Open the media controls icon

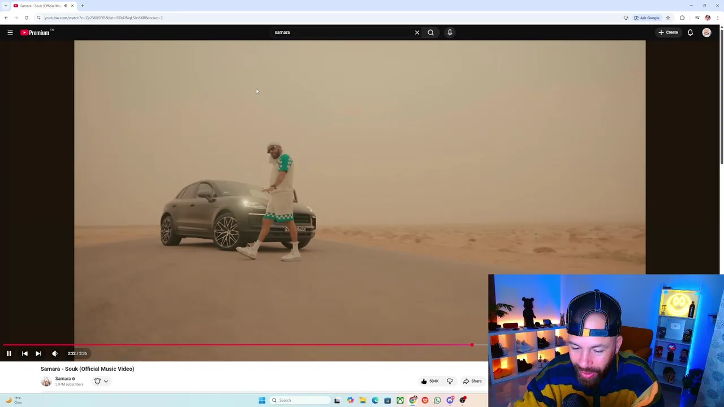point(697,18)
